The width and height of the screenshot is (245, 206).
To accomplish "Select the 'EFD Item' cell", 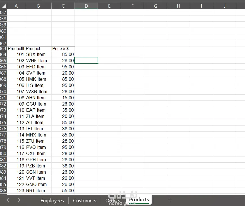I will coord(39,67).
